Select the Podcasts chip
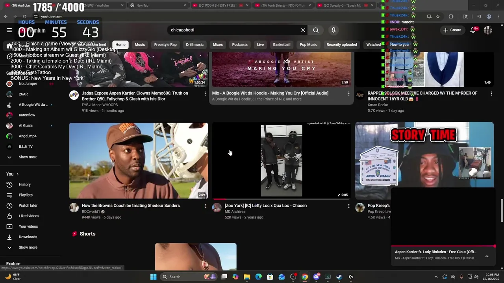Screen dimensions: 504x283 [x=240, y=45]
